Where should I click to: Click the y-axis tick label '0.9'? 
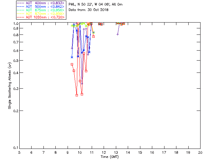pyautogui.click(x=16, y=28)
